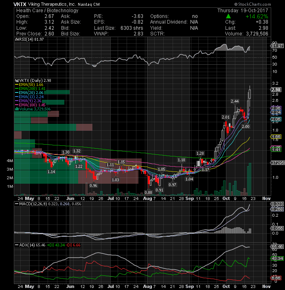Image resolution: width=285 pixels, height=290 pixels.
Task: Click the red 6.66 tag on right axis
Action: [x=276, y=278]
